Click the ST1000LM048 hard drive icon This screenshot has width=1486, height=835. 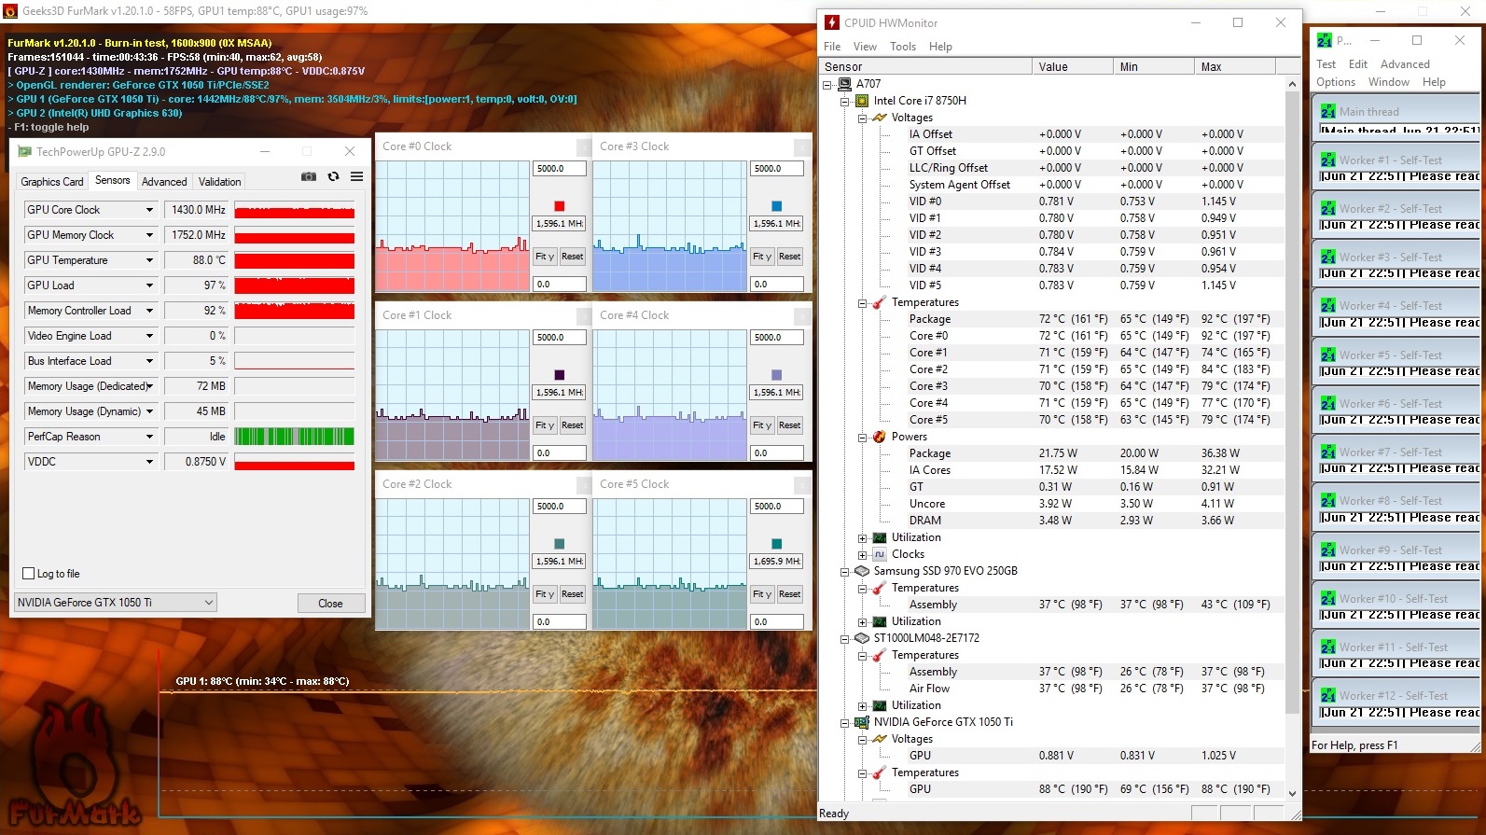[x=862, y=638]
